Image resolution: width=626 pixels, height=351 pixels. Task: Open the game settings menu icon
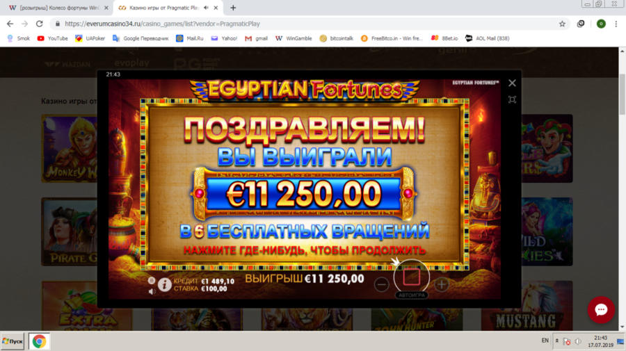[x=152, y=280]
